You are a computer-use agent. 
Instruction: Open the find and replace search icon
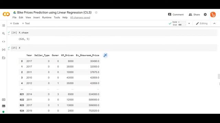point(4,33)
